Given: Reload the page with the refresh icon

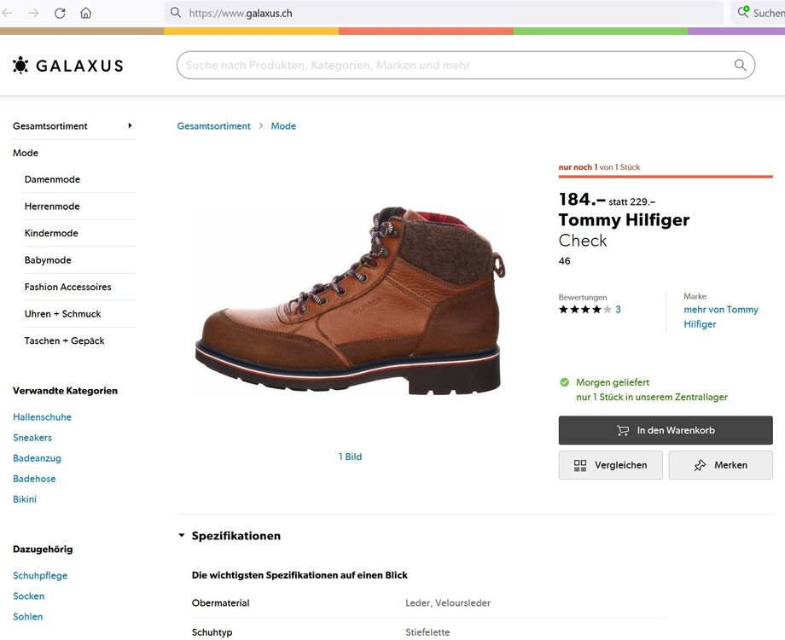Looking at the screenshot, I should pyautogui.click(x=60, y=13).
